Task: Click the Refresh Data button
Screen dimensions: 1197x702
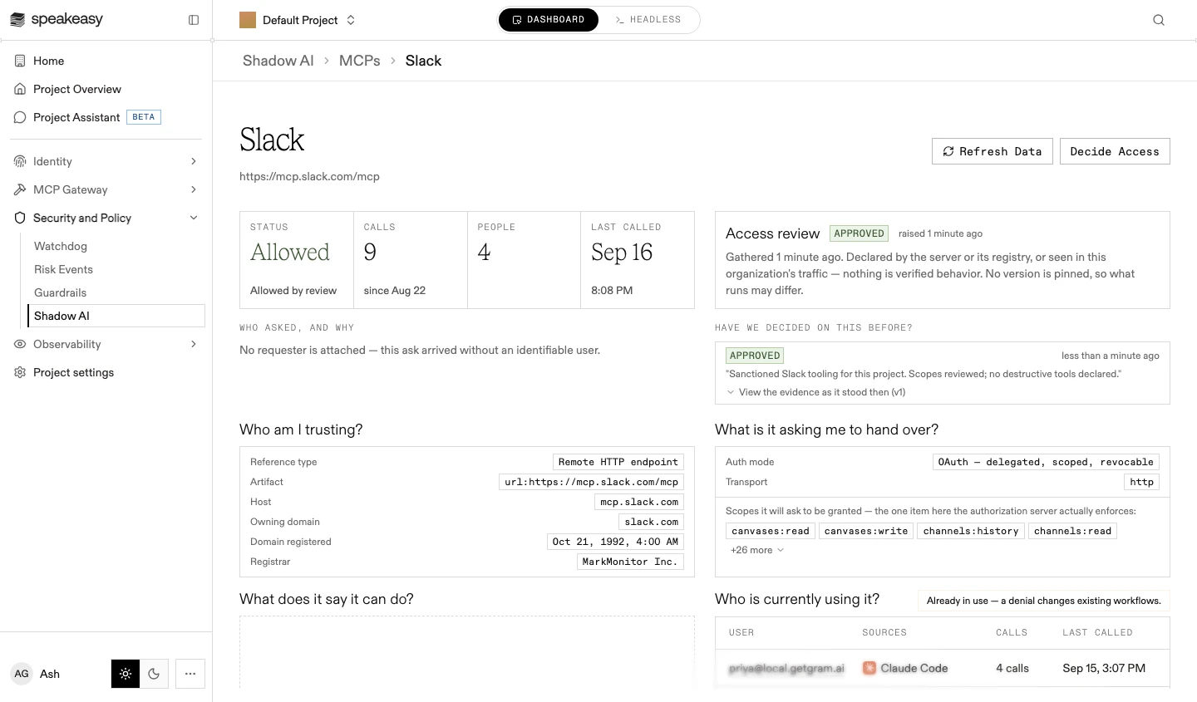Action: 993,151
